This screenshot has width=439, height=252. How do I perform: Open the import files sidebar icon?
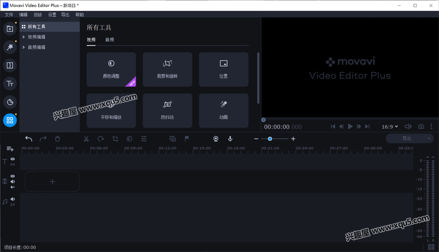10,29
